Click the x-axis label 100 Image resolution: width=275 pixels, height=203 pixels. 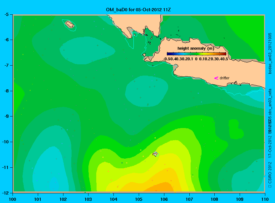click(12, 199)
